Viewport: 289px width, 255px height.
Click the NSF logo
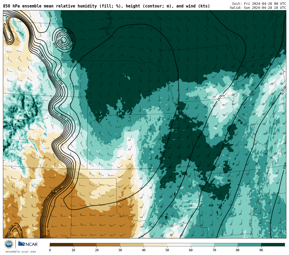(x=9, y=244)
